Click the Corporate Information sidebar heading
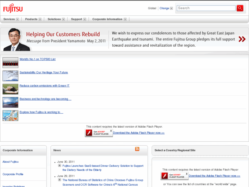The image size is (249, 187). pyautogui.click(x=17, y=150)
